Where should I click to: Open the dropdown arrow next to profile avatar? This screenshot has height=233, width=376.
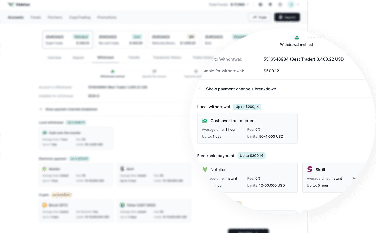pyautogui.click(x=298, y=4)
